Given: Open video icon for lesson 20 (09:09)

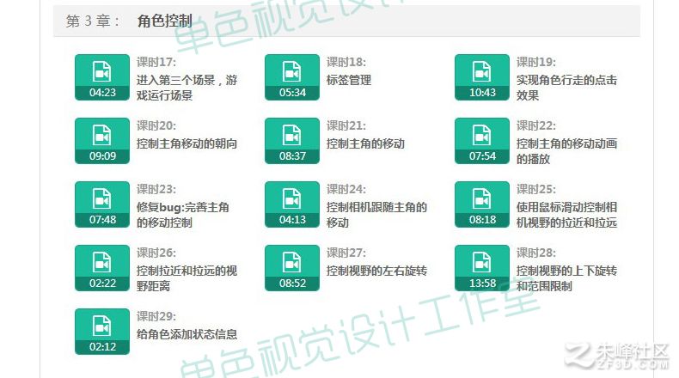Looking at the screenshot, I should tap(102, 141).
